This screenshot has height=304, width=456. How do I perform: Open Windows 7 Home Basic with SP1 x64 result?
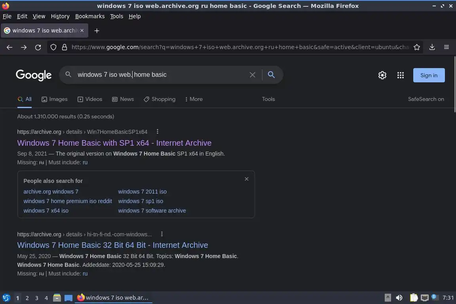pos(114,143)
